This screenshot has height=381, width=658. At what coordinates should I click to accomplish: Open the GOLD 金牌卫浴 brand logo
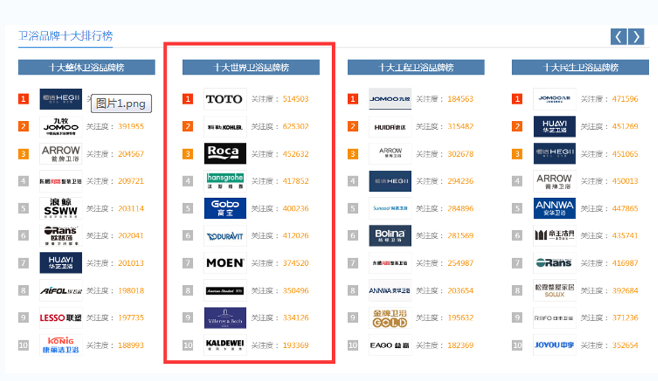pos(390,318)
